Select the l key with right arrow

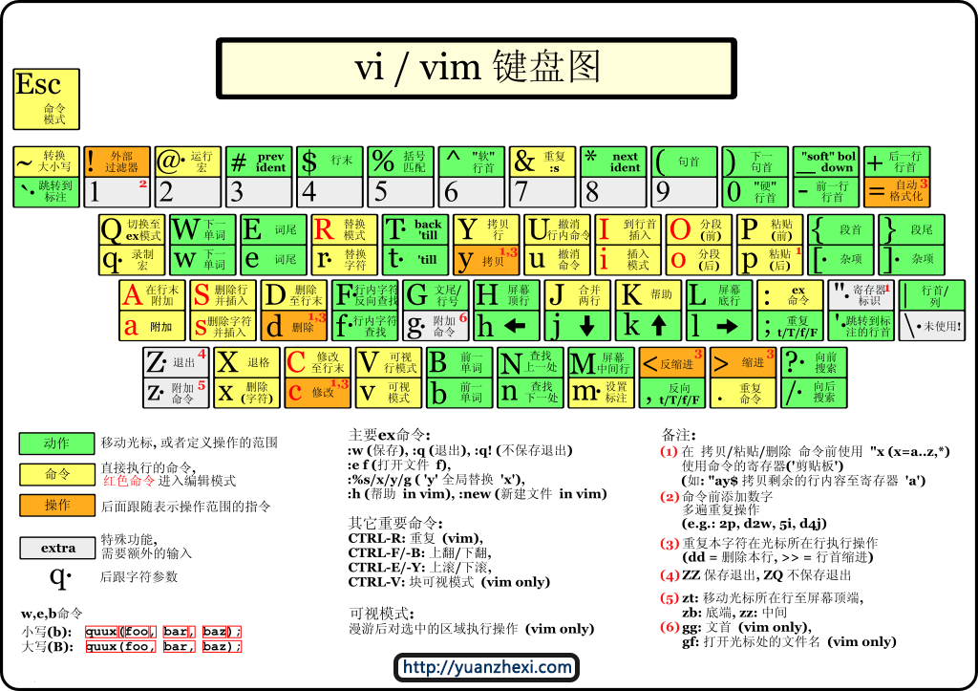(x=719, y=326)
